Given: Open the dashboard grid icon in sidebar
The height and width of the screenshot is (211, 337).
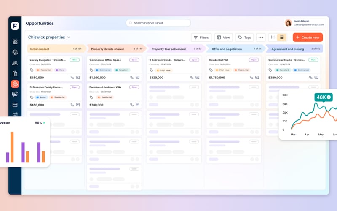Looking at the screenshot, I should click(15, 42).
